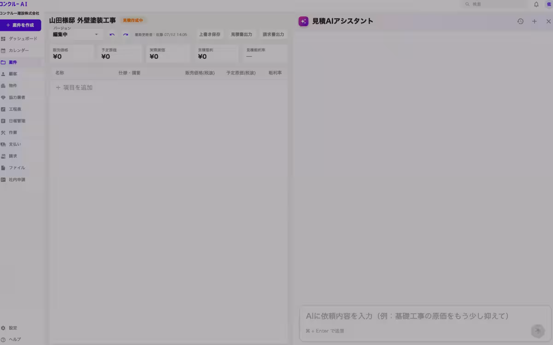This screenshot has height=345, width=553.
Task: Click the 最終更新者 timestamp text
Action: click(x=161, y=34)
